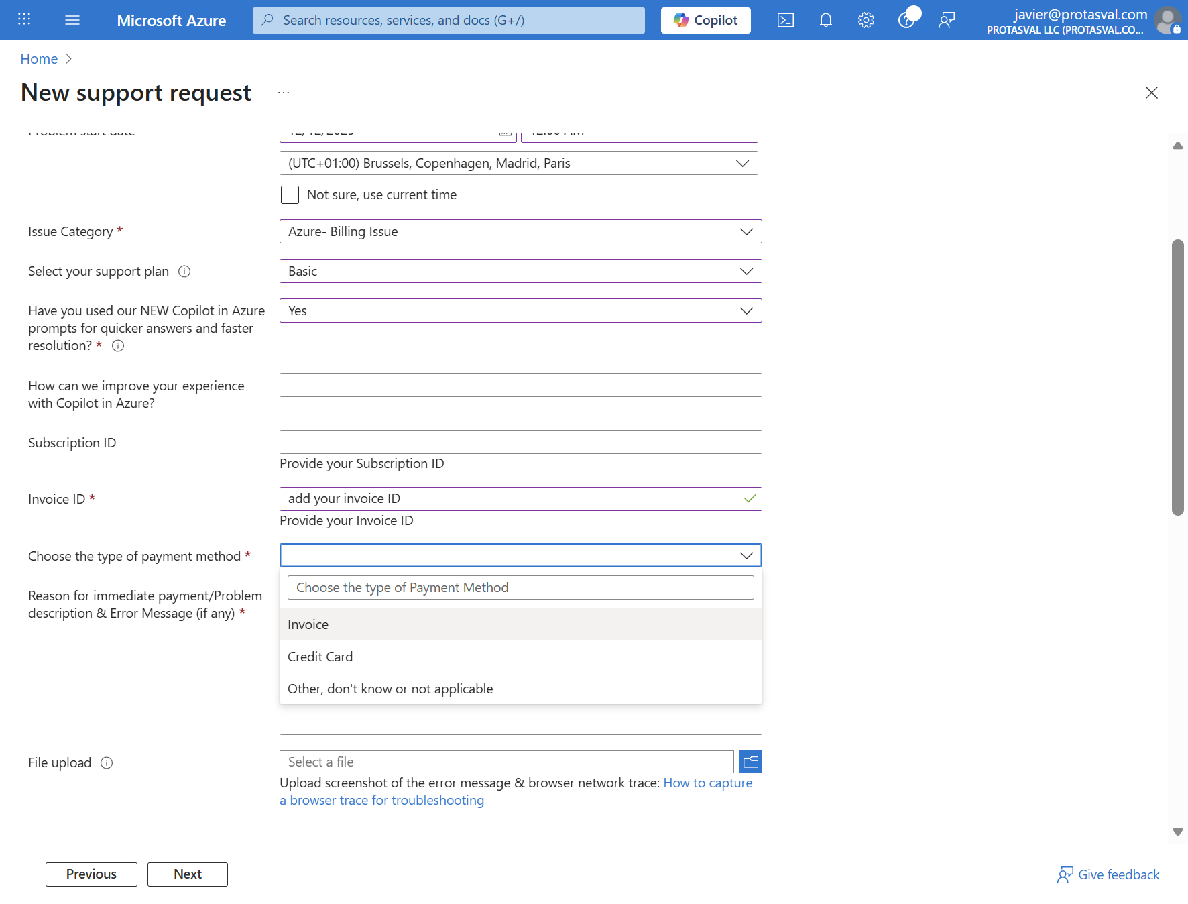Open the Give feedback link

(x=1108, y=874)
